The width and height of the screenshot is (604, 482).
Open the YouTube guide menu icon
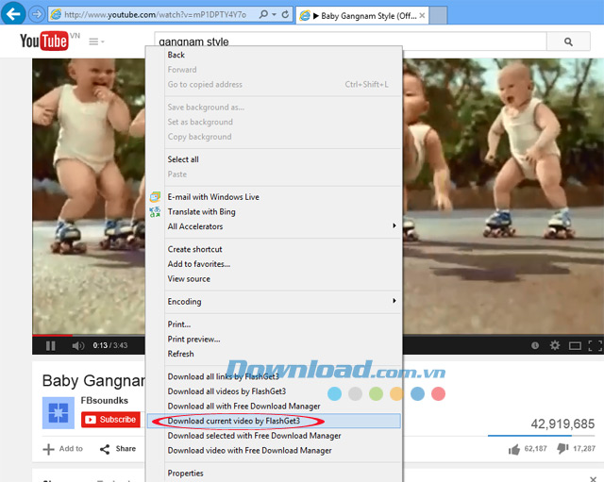coord(96,42)
